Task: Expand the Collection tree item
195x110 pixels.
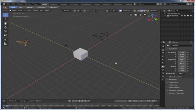Action: [165, 16]
